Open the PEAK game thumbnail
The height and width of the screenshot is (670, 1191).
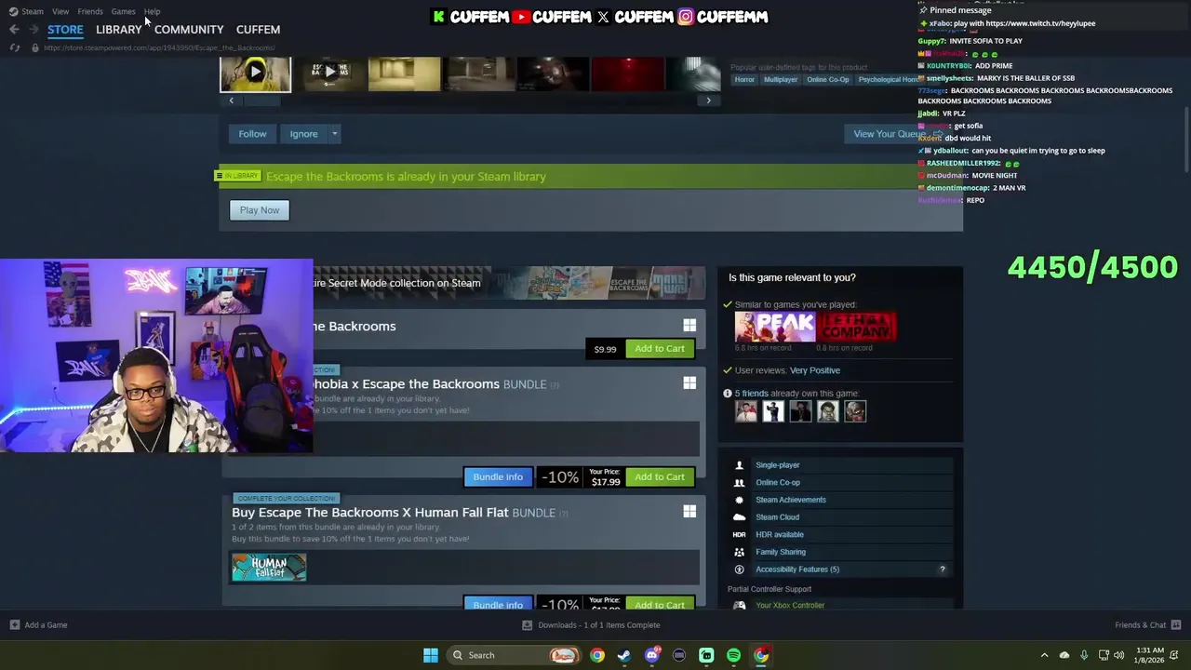(x=774, y=328)
